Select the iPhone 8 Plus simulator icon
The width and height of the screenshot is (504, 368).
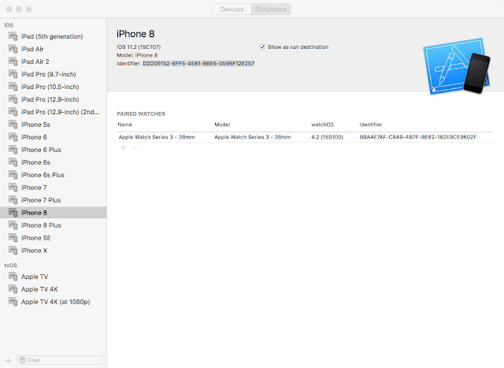point(13,225)
